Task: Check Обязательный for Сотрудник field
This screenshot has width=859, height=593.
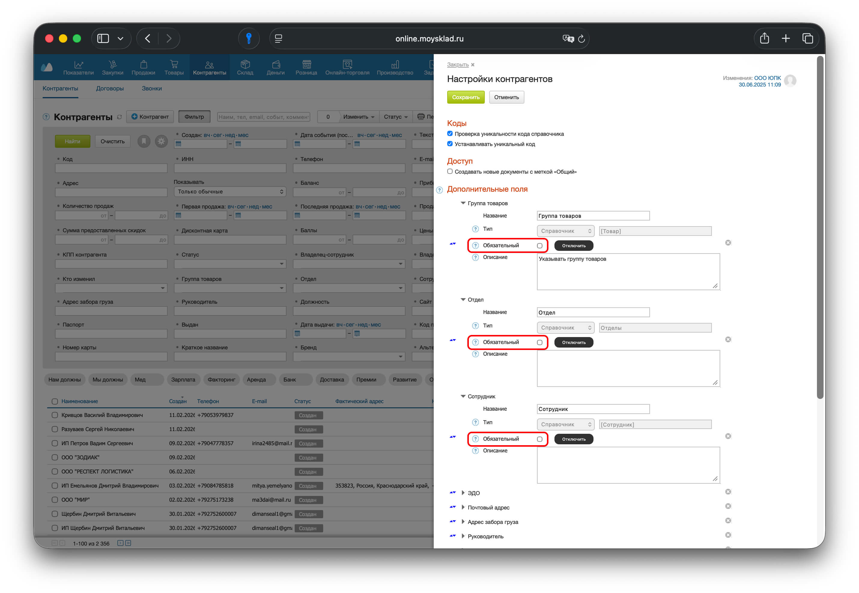Action: (x=540, y=439)
